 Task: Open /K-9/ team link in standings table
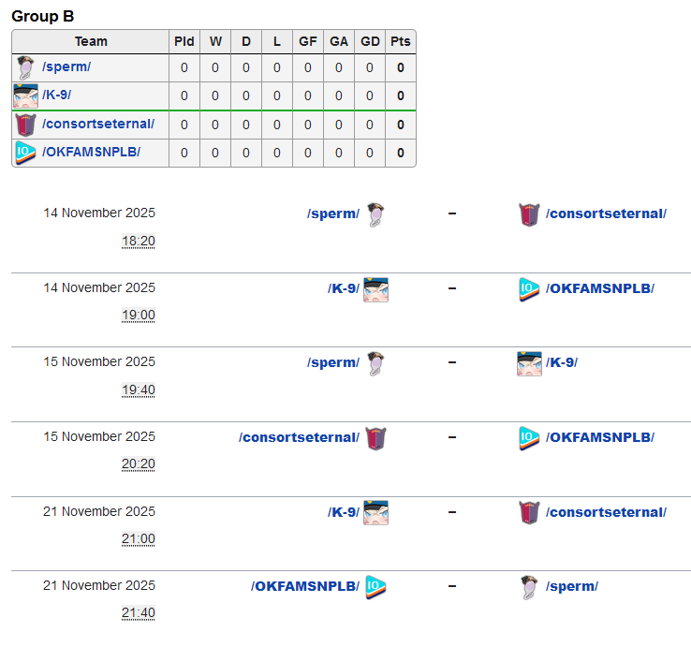coord(56,96)
